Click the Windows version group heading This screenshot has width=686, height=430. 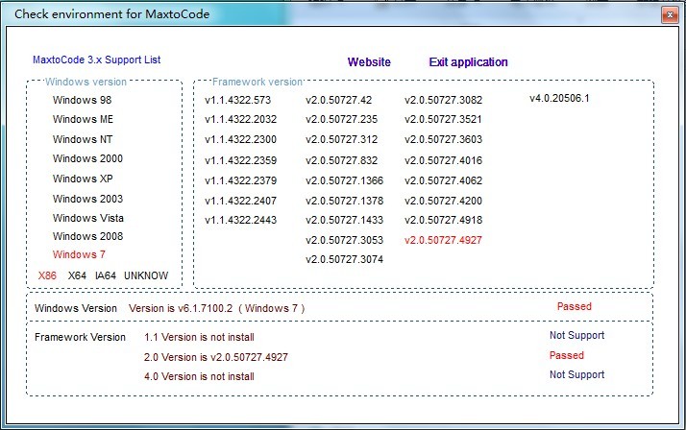tap(86, 82)
